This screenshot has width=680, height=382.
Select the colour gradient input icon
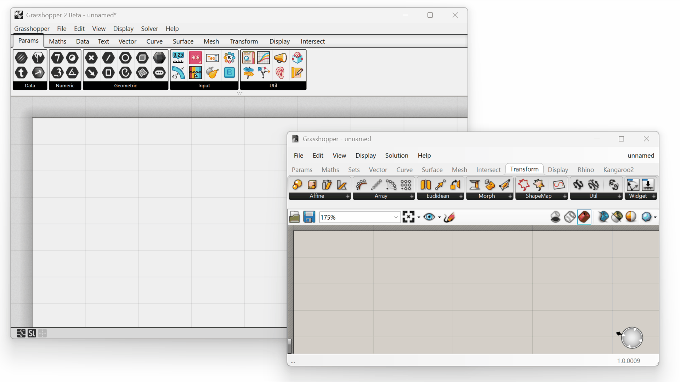pyautogui.click(x=195, y=73)
